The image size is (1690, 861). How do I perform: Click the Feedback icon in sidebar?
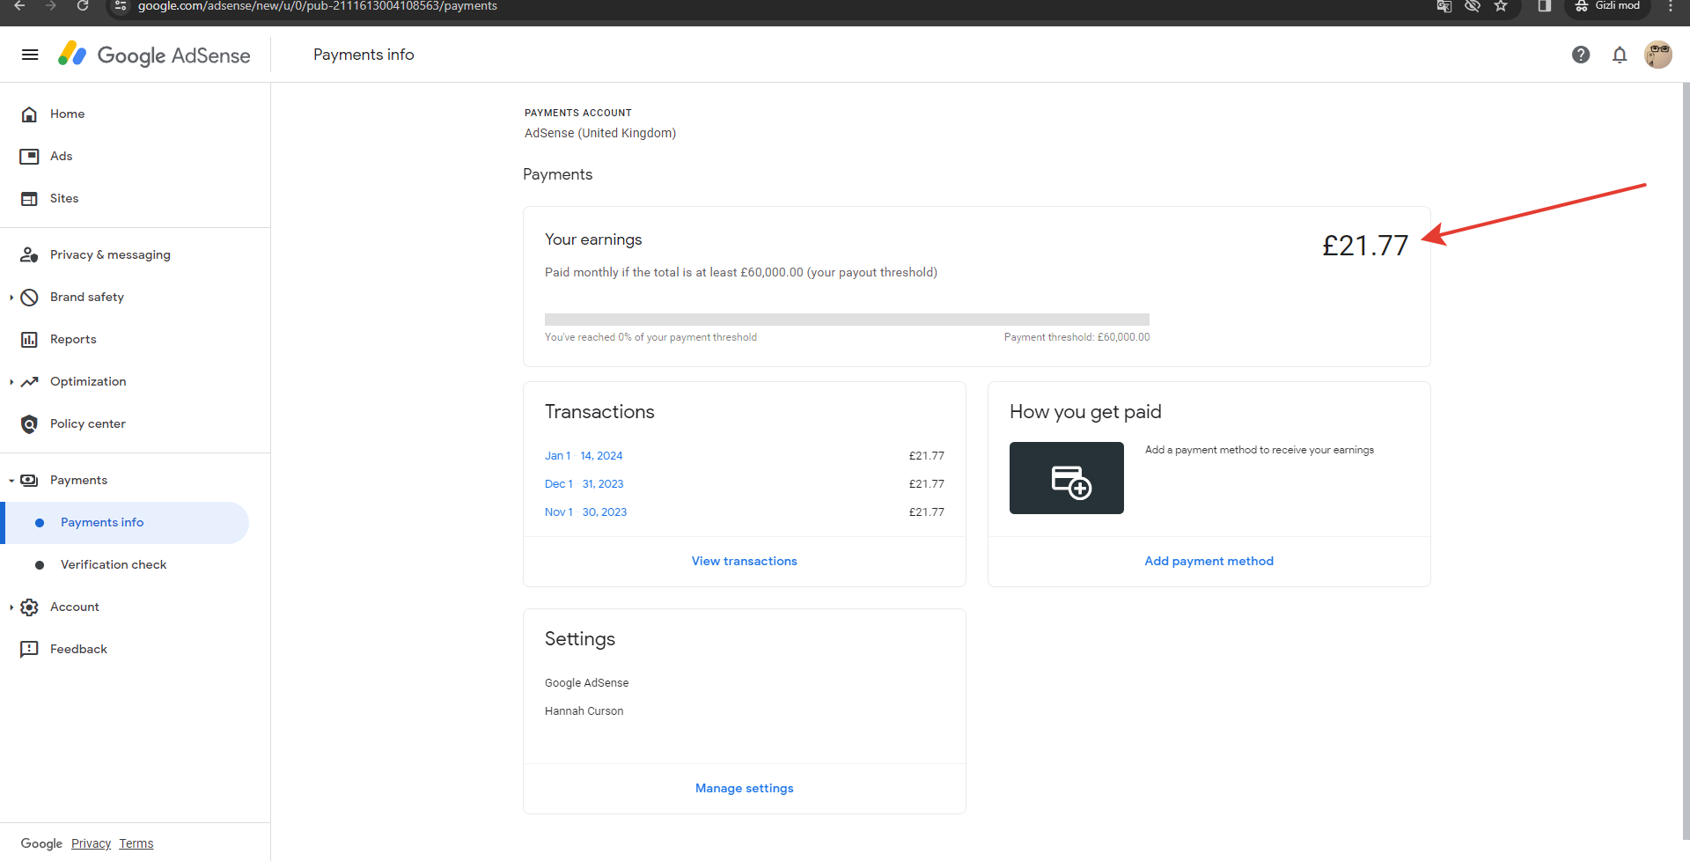click(29, 650)
